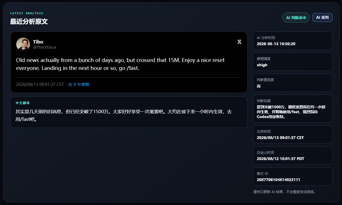Image resolution: width=342 pixels, height=205 pixels.
Task: Click the @thsottiaux handle
Action: pos(44,47)
